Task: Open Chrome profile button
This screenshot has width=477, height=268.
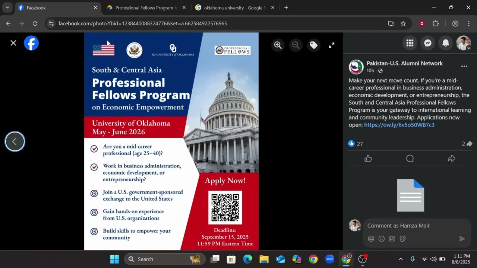Action: (x=455, y=23)
